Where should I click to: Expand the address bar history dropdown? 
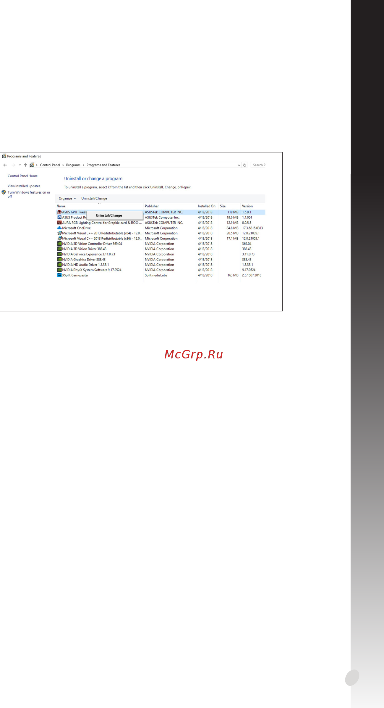pos(239,165)
